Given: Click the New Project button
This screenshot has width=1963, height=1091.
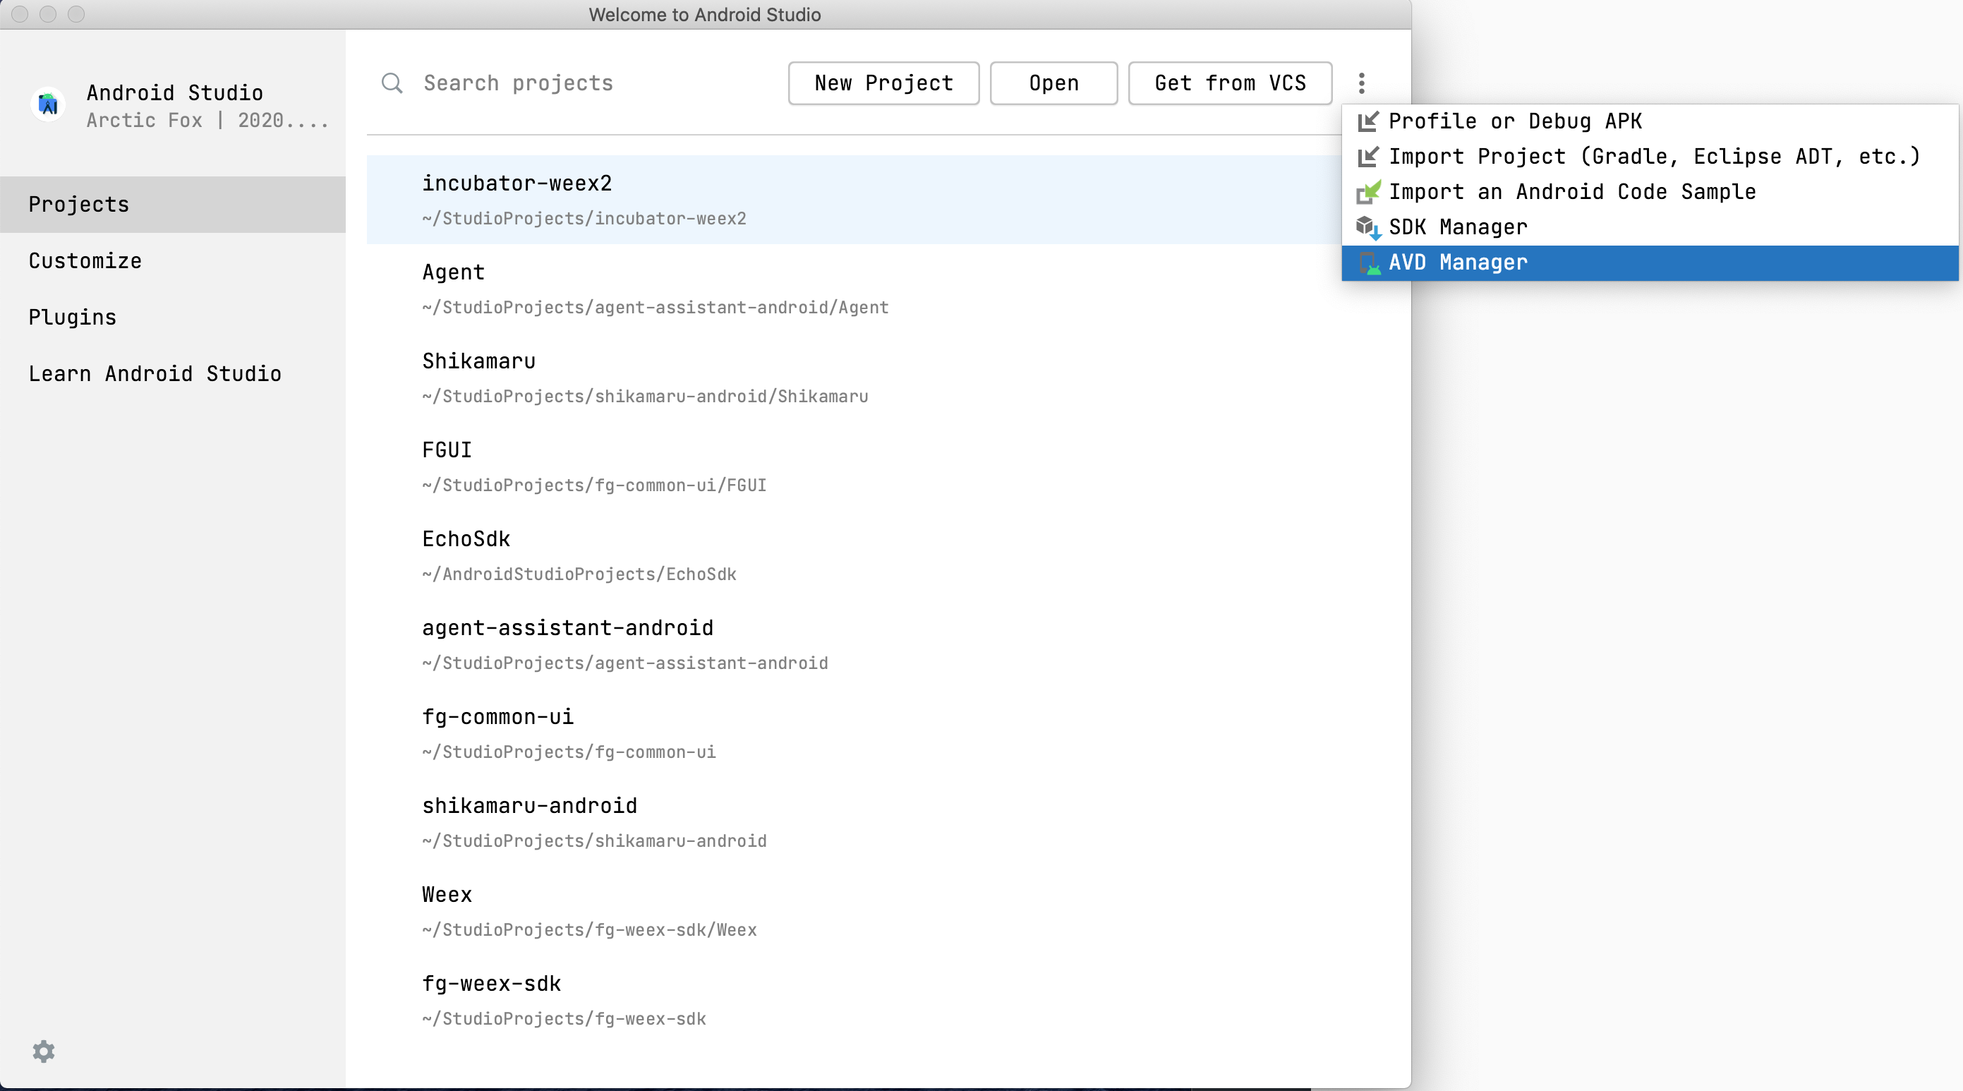Looking at the screenshot, I should [x=883, y=83].
